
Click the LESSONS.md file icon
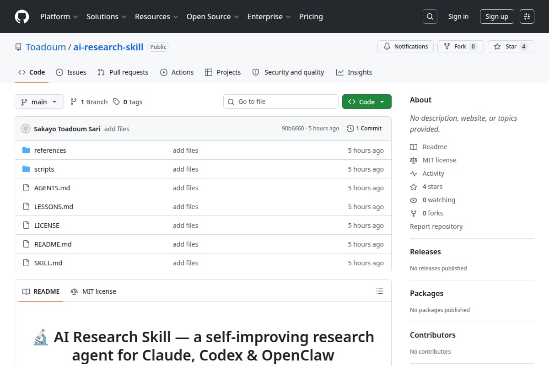click(x=26, y=207)
